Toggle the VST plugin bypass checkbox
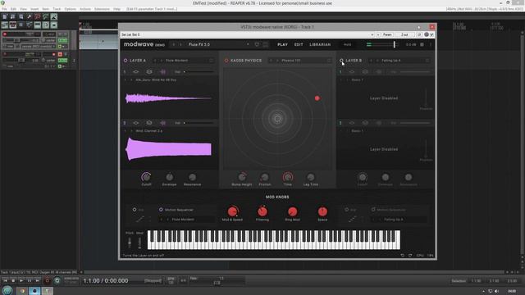The height and width of the screenshot is (295, 525). (x=432, y=34)
